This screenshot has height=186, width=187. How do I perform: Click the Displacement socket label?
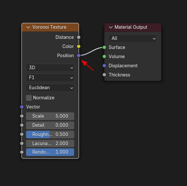tap(123, 66)
